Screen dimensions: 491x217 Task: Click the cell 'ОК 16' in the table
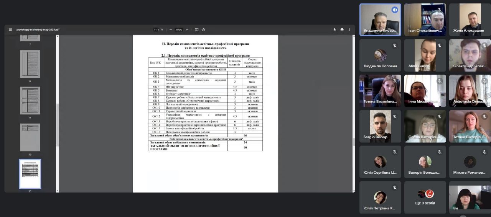[x=156, y=132]
